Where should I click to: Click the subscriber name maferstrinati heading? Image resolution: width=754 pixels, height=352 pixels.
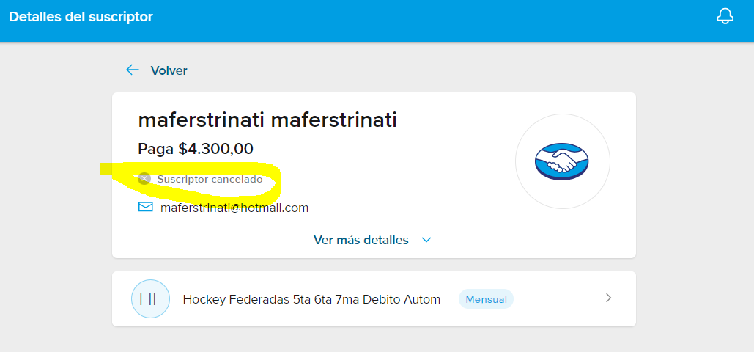pos(267,120)
